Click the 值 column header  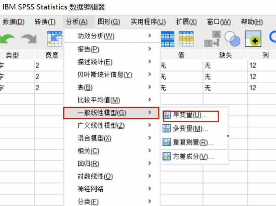coord(181,55)
